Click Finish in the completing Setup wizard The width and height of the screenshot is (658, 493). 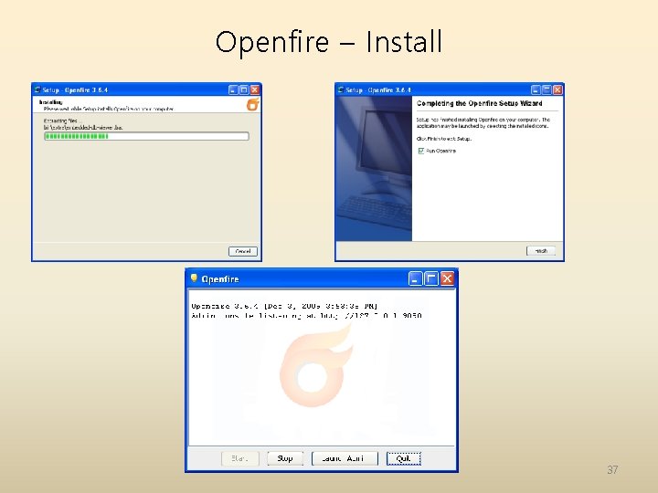[540, 251]
